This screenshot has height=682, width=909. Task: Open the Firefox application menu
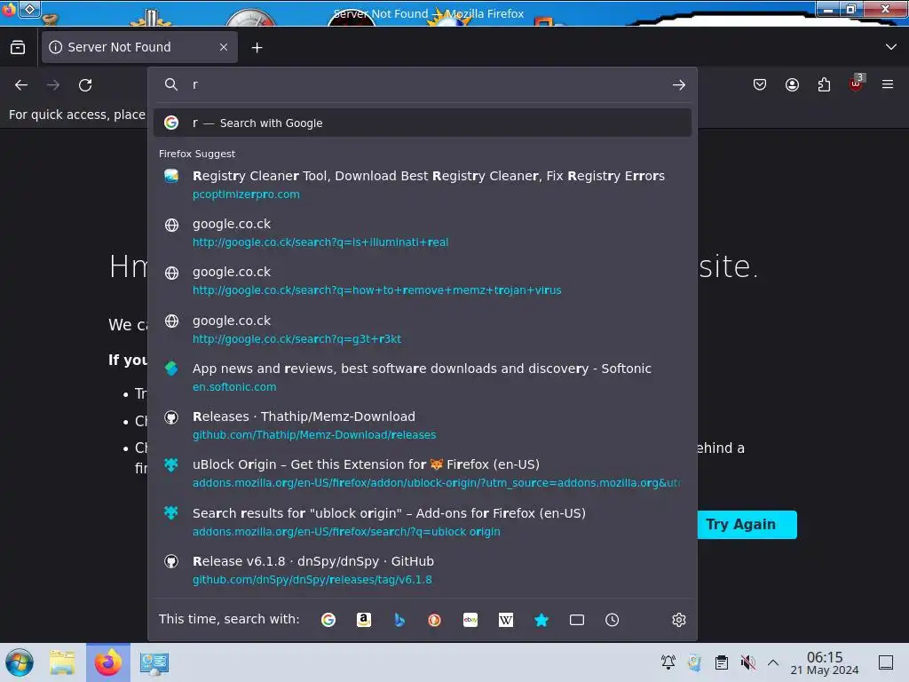click(x=888, y=84)
